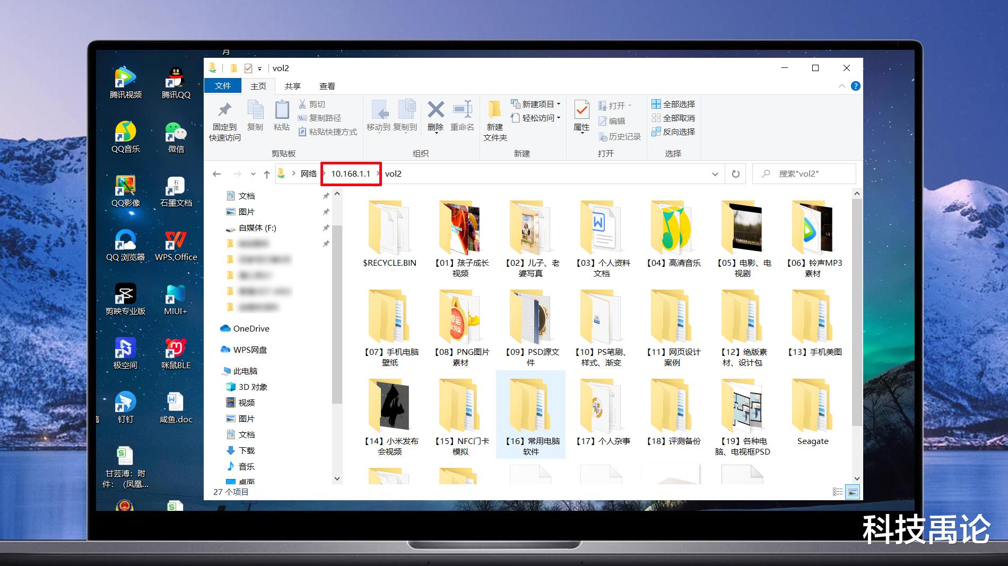1008x566 pixels.
Task: Open QQ Music (QQ音乐) desktop icon
Action: [x=126, y=137]
